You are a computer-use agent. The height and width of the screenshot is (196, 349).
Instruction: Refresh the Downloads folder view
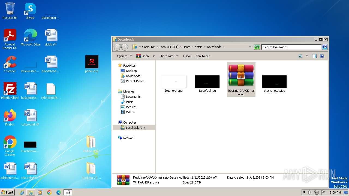coord(257,47)
